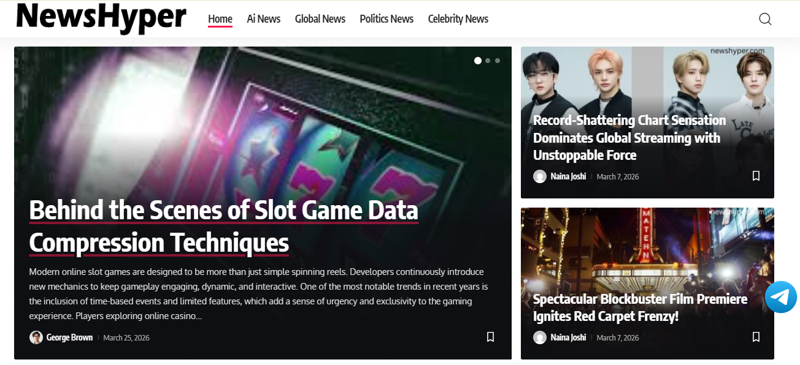
Task: Open the Home menu item
Action: [220, 19]
